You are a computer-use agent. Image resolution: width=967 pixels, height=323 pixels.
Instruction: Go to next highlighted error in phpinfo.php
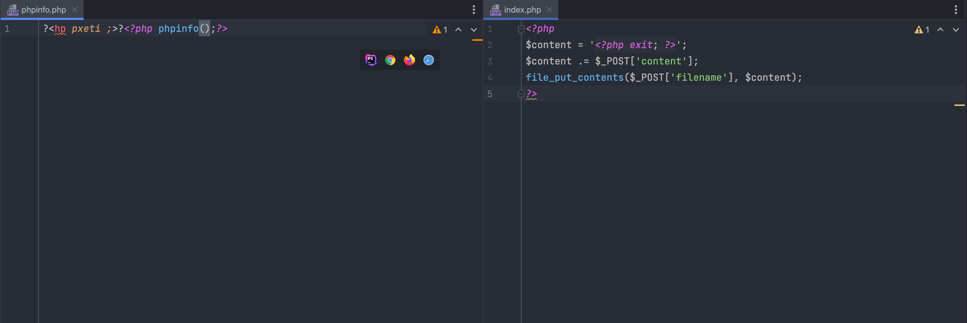point(474,30)
